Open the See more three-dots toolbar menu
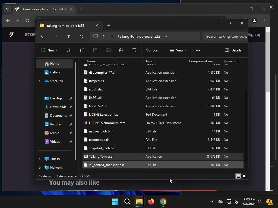 198,50
